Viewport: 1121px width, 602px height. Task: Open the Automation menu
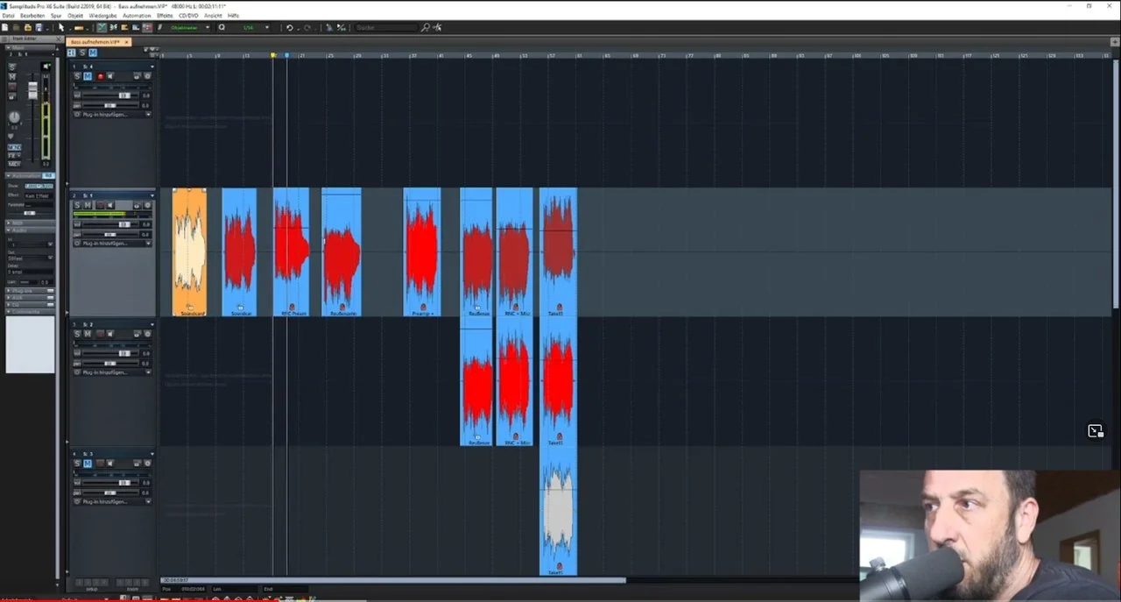[x=137, y=16]
